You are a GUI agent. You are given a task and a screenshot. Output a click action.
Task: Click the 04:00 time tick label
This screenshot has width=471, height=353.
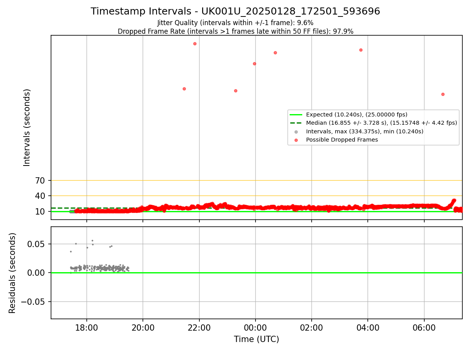(368, 327)
